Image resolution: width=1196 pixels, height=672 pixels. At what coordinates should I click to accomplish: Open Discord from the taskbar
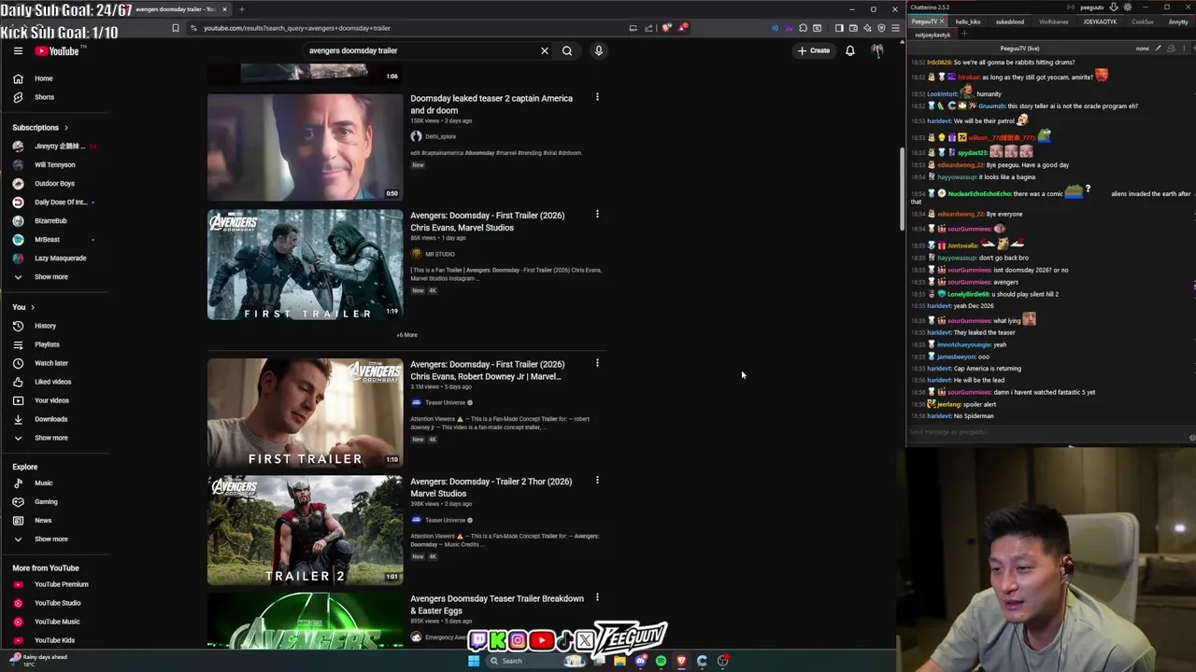tap(640, 661)
